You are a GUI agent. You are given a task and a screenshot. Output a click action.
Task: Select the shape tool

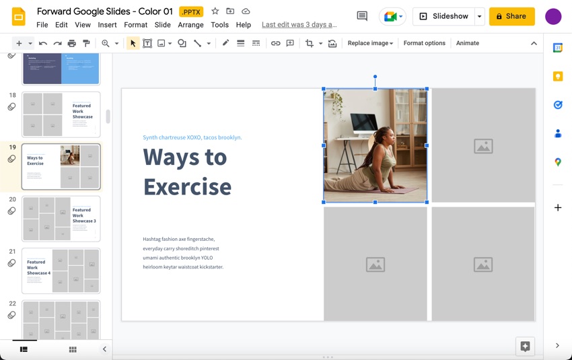(182, 44)
